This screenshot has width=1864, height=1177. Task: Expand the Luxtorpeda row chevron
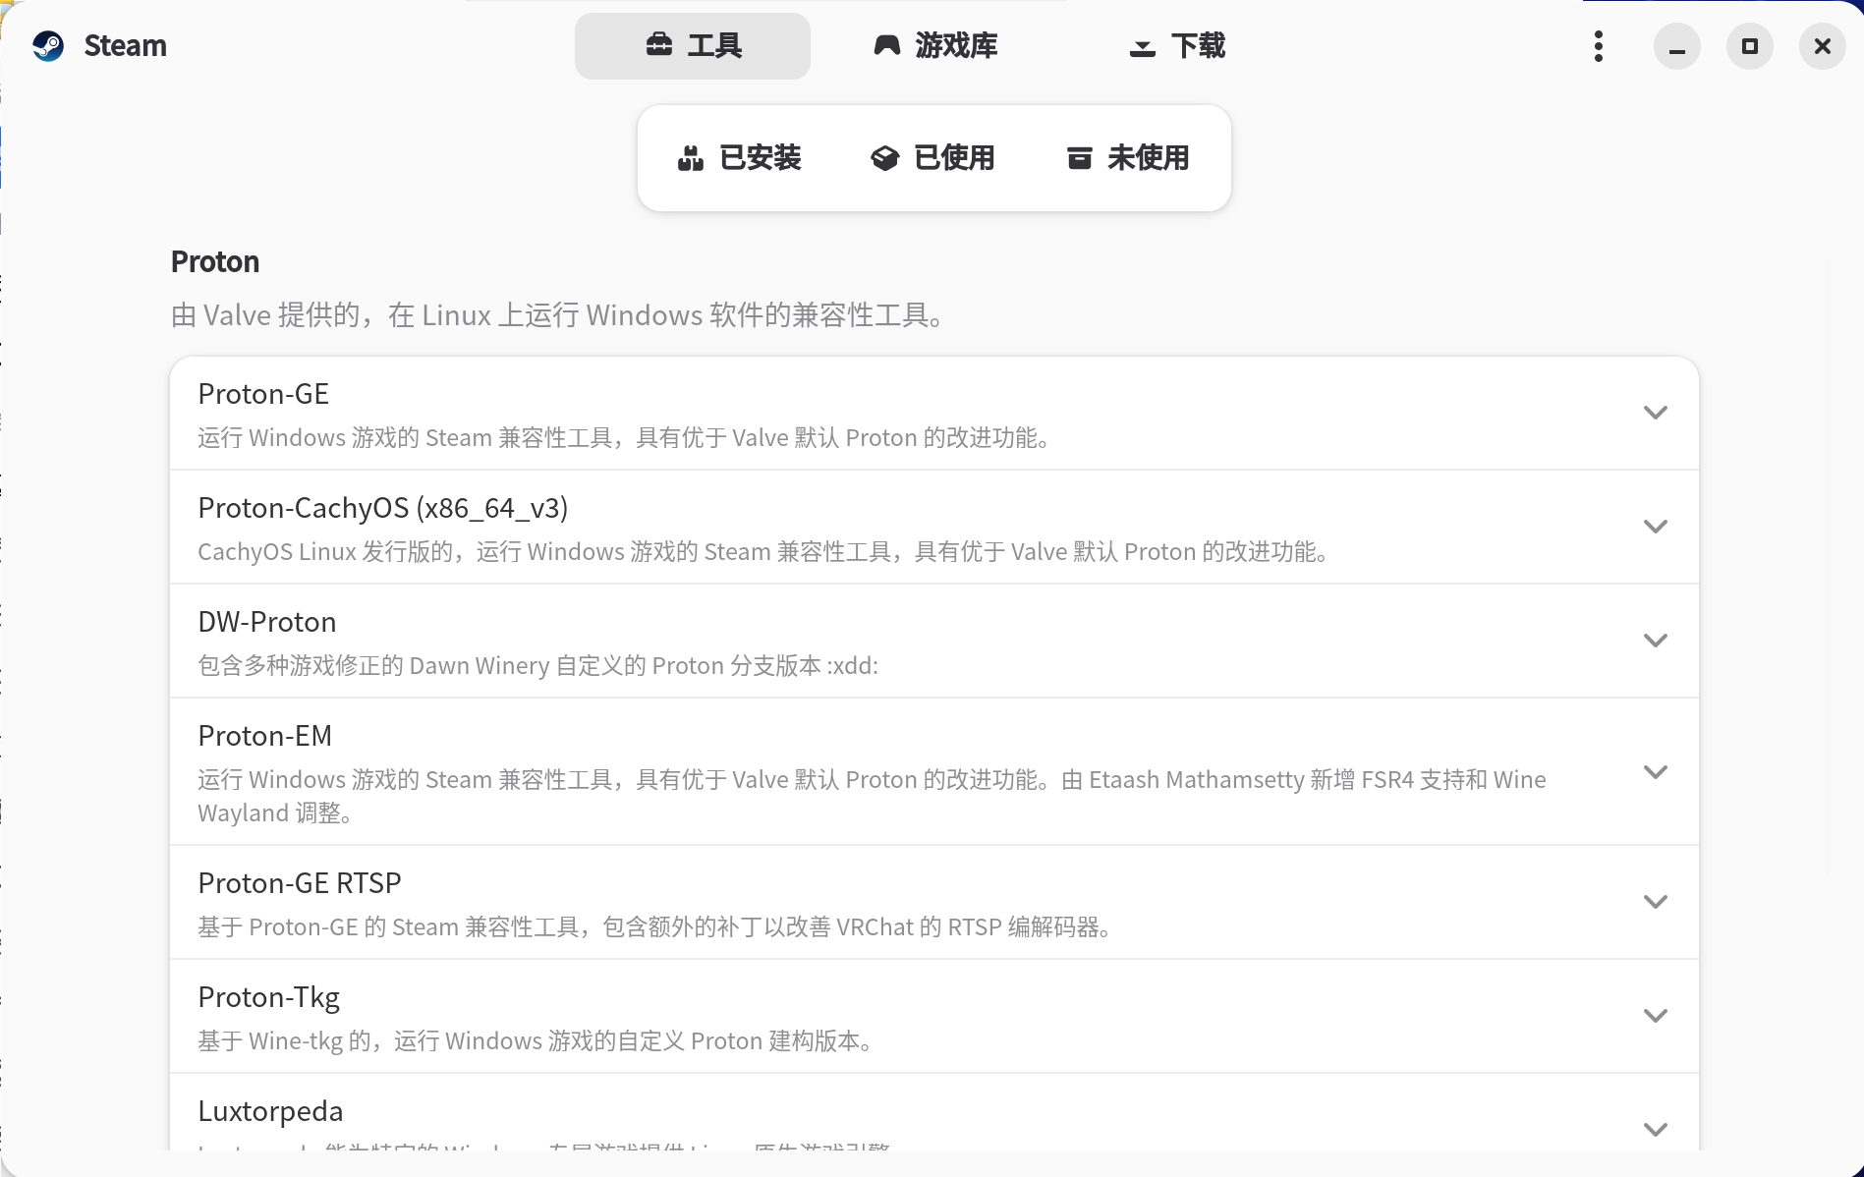point(1656,1130)
